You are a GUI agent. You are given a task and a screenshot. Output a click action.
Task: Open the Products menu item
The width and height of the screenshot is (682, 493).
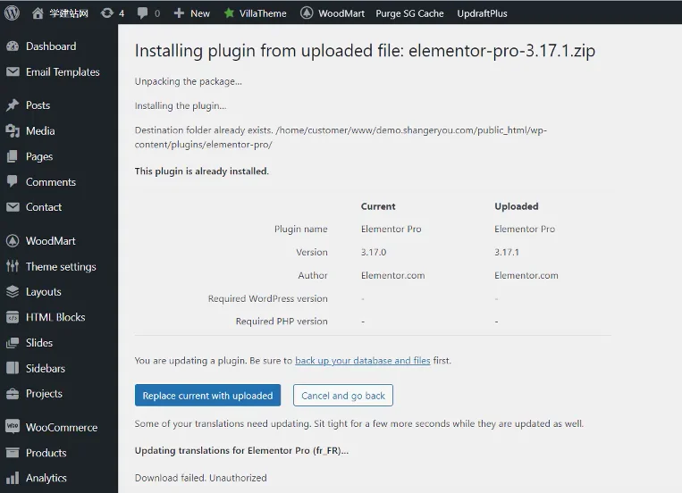click(x=46, y=453)
